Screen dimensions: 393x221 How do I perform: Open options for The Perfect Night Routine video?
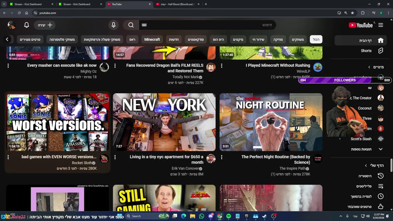coord(222,157)
